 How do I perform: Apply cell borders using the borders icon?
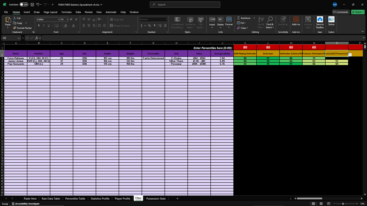point(57,26)
